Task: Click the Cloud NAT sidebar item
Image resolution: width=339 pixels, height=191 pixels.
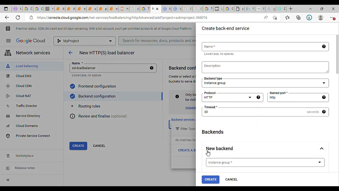Action: [x=24, y=96]
